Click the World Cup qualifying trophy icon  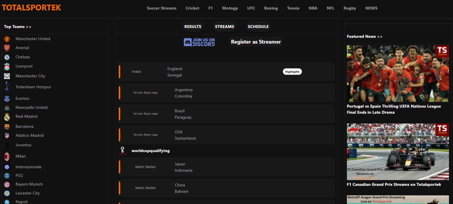tap(122, 151)
